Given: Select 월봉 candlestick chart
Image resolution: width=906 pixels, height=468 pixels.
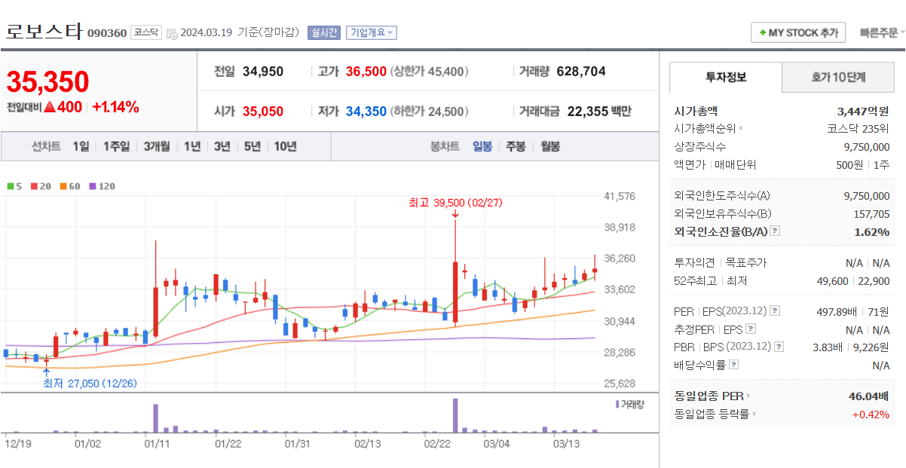Looking at the screenshot, I should [550, 146].
